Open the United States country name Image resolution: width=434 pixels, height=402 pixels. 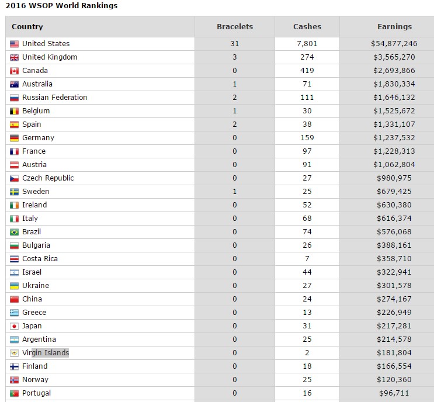coord(46,43)
